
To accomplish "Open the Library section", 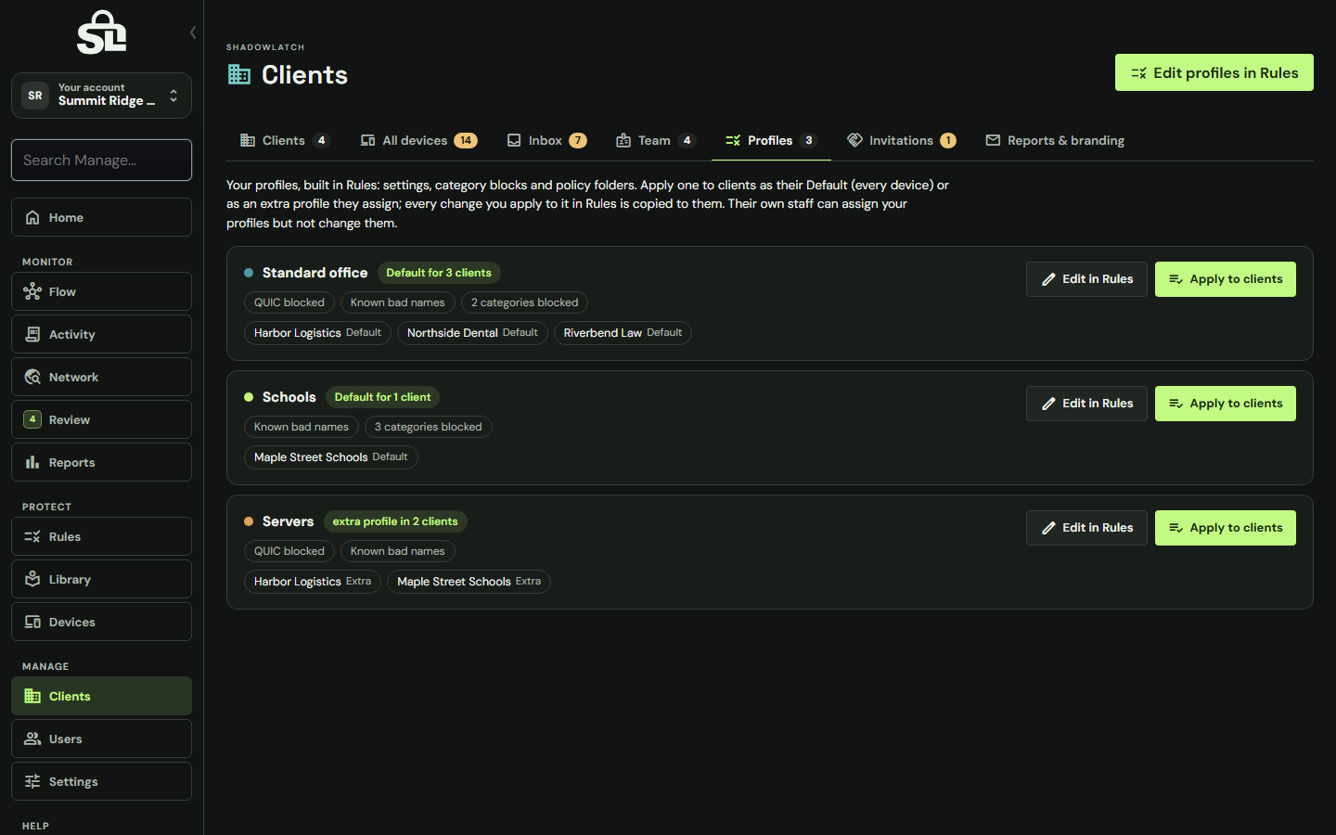I will tap(101, 579).
